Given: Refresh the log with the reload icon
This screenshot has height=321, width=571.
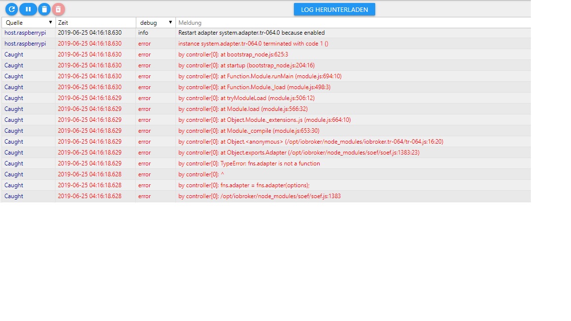Looking at the screenshot, I should pyautogui.click(x=12, y=9).
